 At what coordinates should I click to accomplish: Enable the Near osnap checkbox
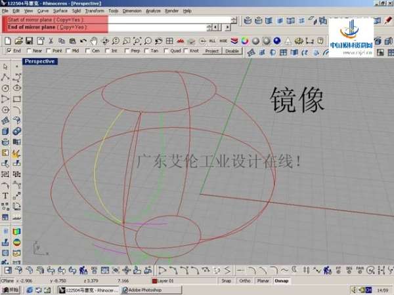pos(29,50)
